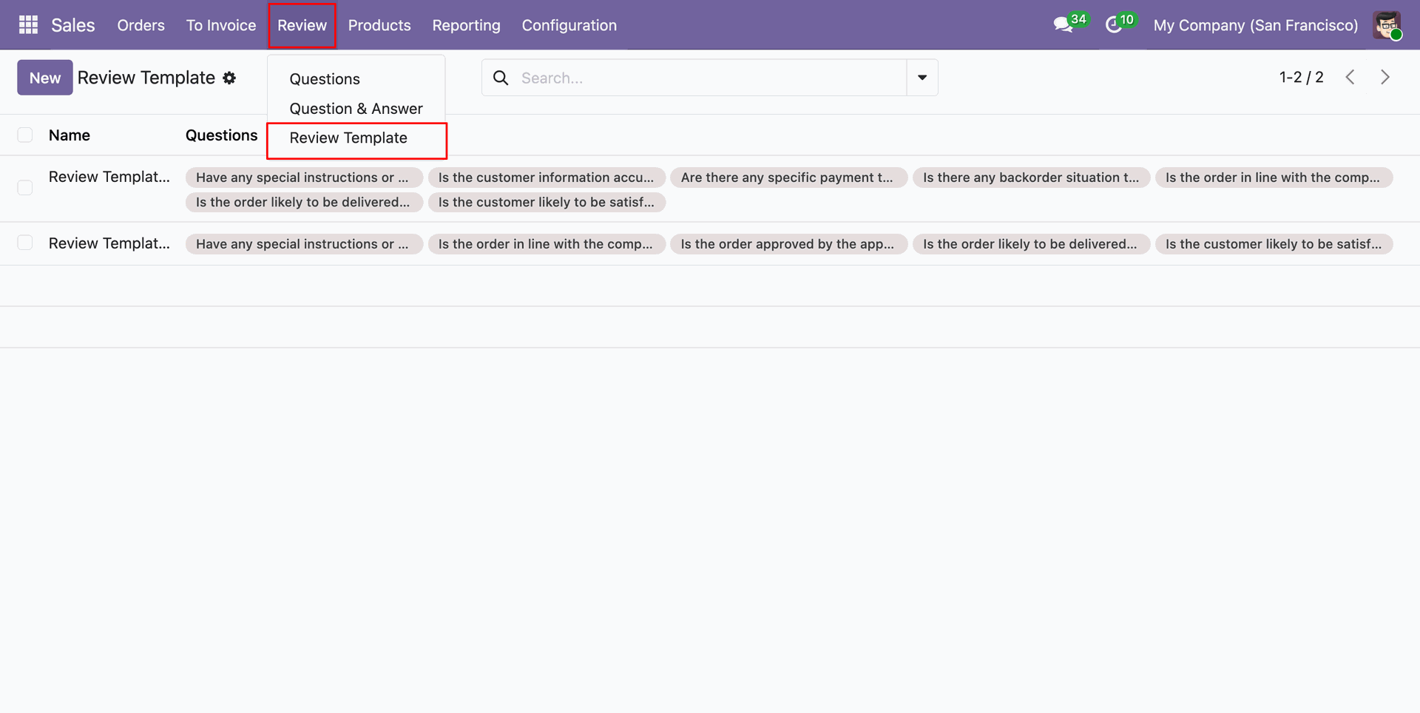The width and height of the screenshot is (1420, 713).
Task: Open the activities clock icon with 10 badge
Action: coord(1120,24)
